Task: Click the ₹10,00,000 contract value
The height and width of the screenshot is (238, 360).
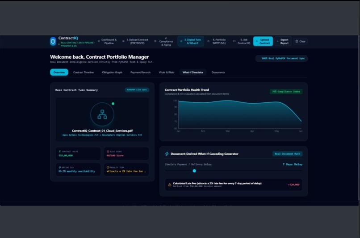Action: click(x=66, y=155)
